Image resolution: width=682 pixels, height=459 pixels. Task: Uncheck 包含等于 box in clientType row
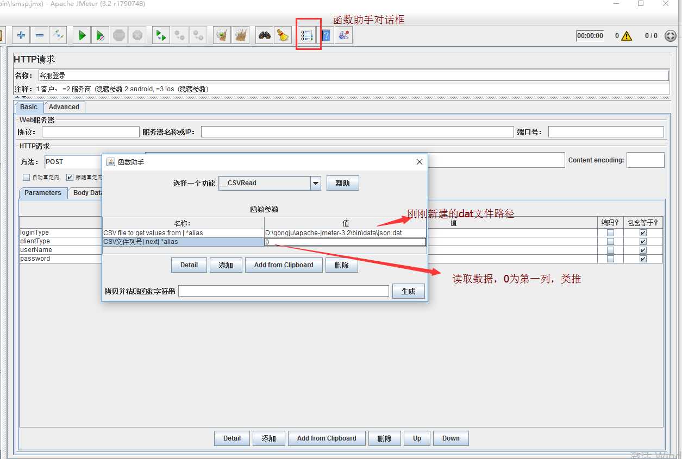[643, 241]
